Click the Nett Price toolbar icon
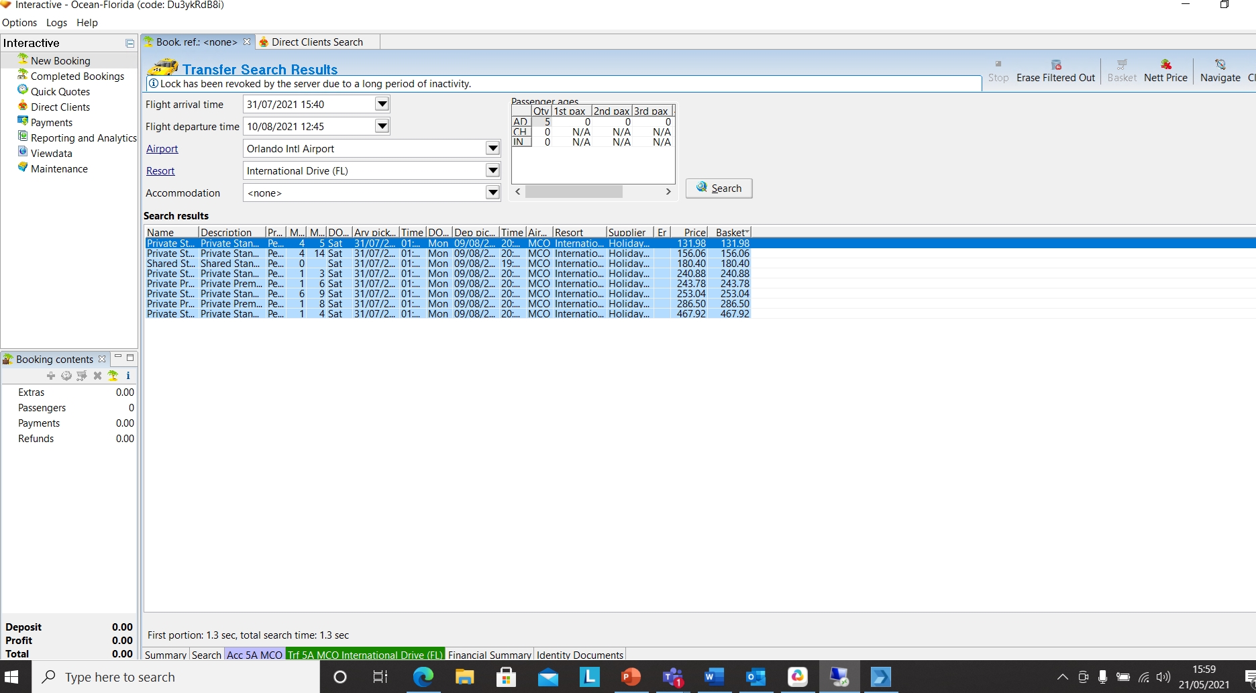 pos(1165,65)
